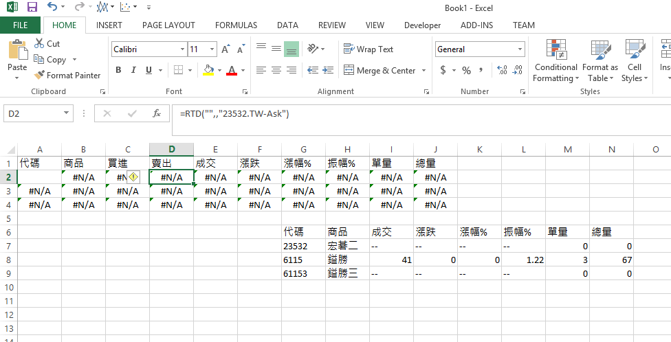
Task: Open Format as Table gallery
Action: (x=600, y=60)
